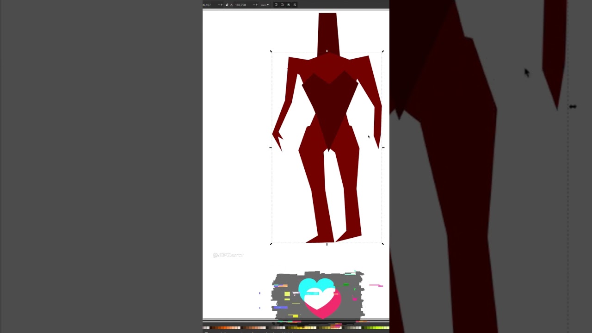Viewport: 592px width, 333px height.
Task: Click the height field showing 183,758
Action: (x=240, y=5)
